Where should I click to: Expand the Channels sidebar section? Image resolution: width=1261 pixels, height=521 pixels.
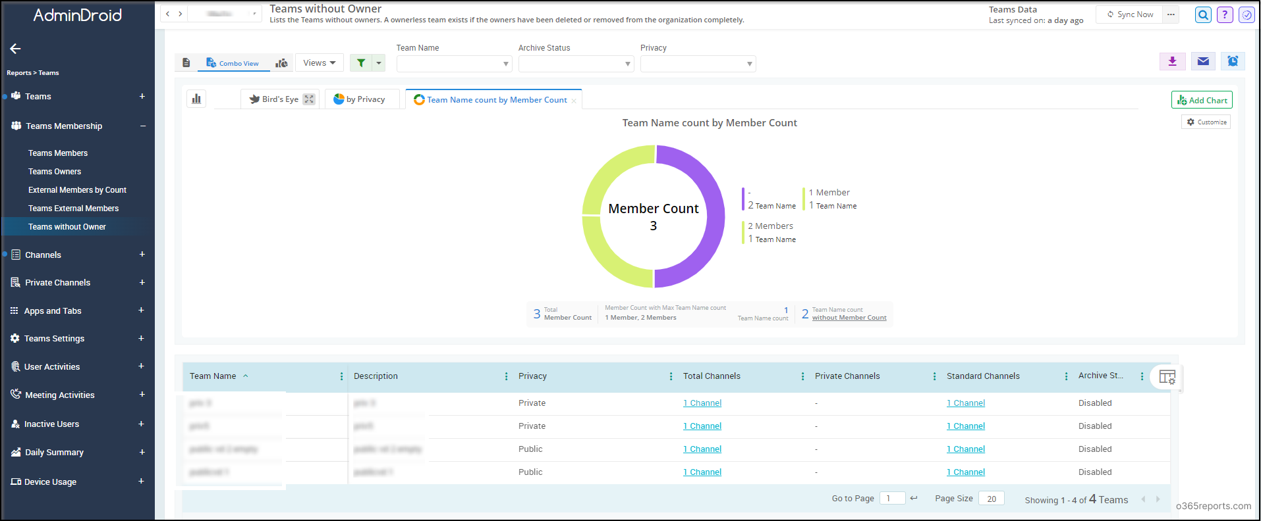142,254
